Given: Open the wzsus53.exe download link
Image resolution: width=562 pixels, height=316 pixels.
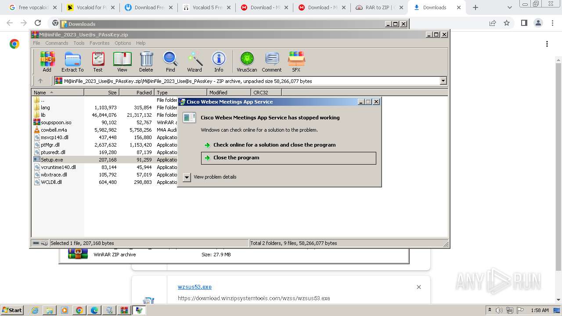Looking at the screenshot, I should tap(195, 287).
